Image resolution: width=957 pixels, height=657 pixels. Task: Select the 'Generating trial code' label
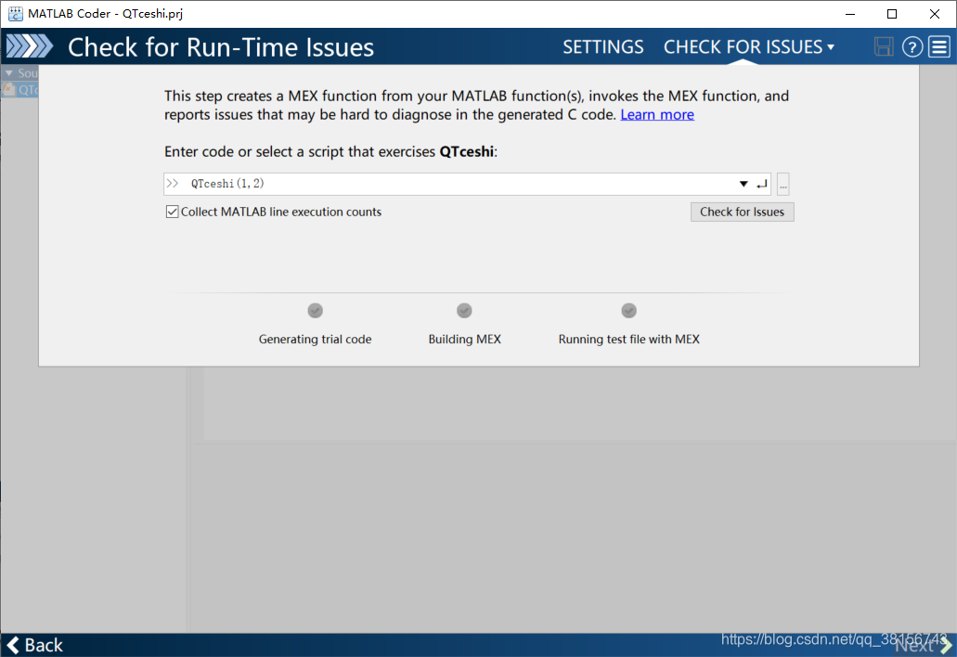[x=315, y=340]
